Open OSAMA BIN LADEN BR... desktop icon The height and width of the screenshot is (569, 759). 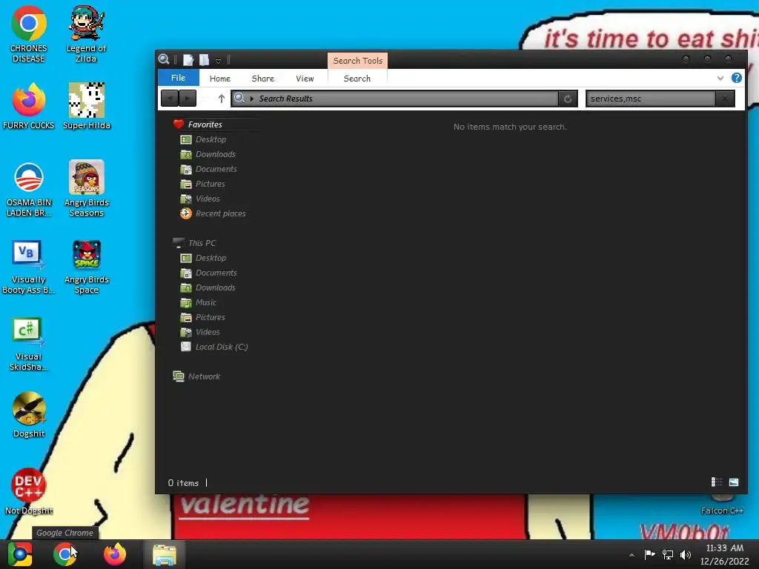tap(29, 189)
